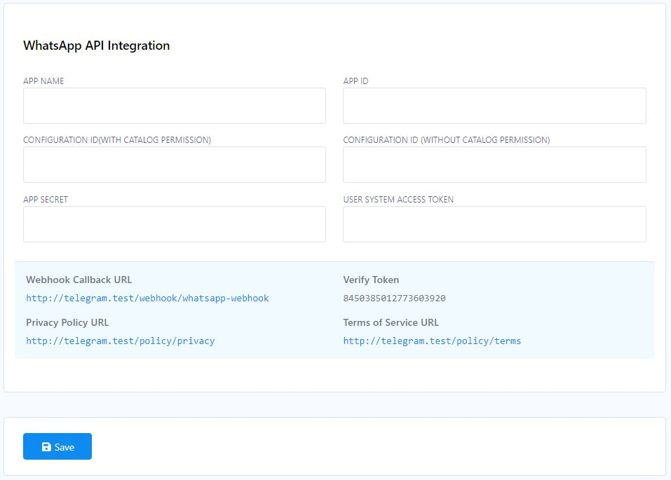Click the APP ID label
671x480 pixels.
tap(355, 81)
